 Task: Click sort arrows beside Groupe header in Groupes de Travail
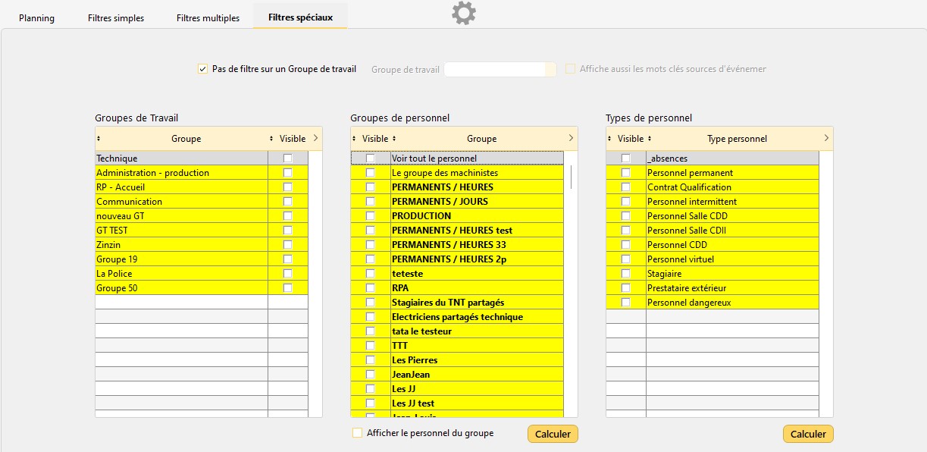(x=99, y=139)
